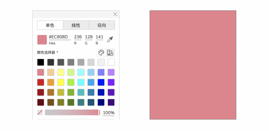Click the R value field 236
This screenshot has height=131, width=269.
(x=78, y=37)
